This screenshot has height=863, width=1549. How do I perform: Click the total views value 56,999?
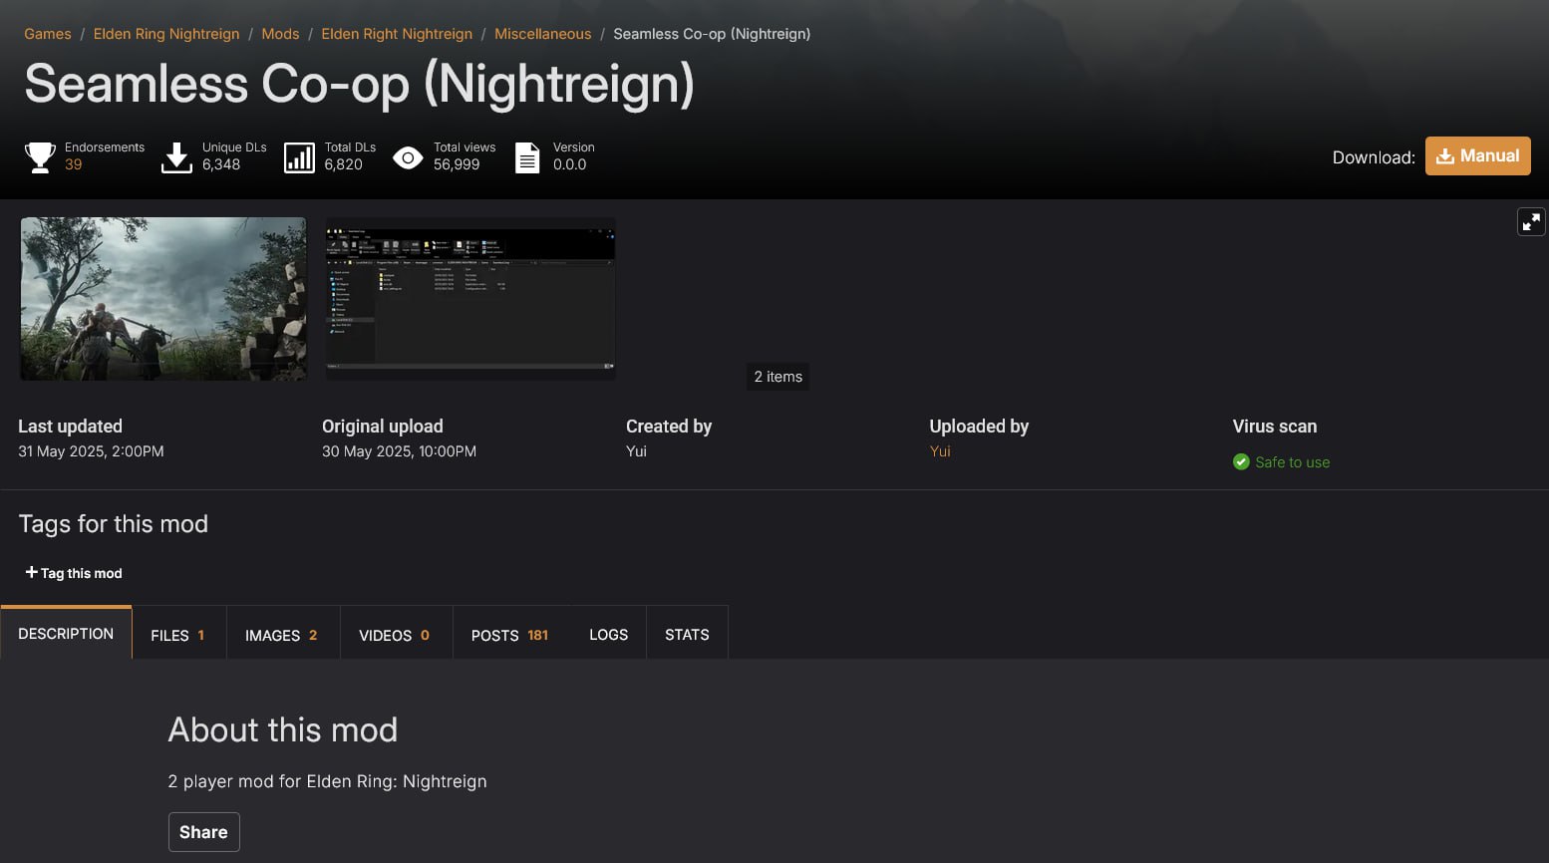pos(457,164)
